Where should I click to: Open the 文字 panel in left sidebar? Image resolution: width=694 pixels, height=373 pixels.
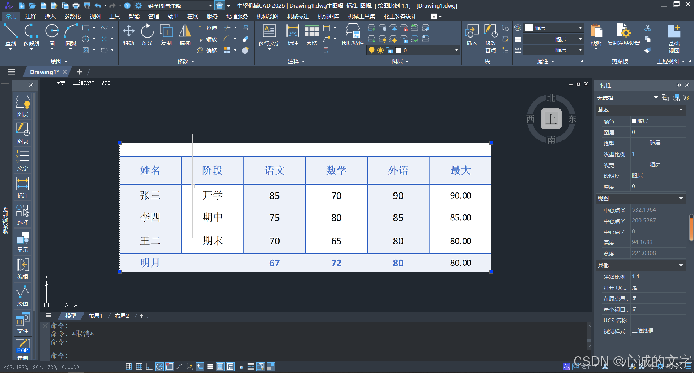(23, 160)
